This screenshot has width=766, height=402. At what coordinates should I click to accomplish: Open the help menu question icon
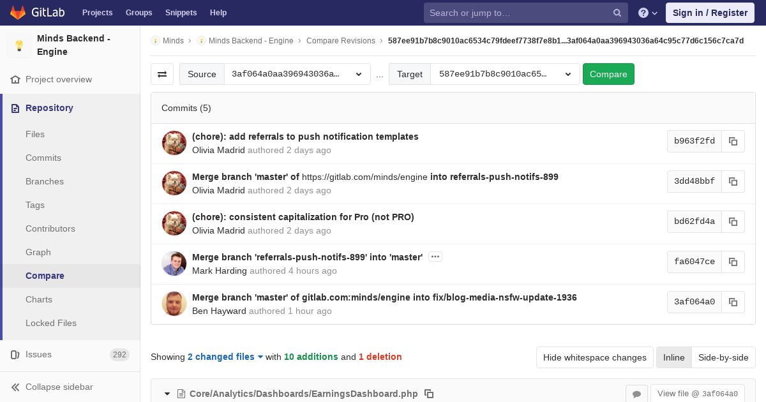tap(648, 13)
